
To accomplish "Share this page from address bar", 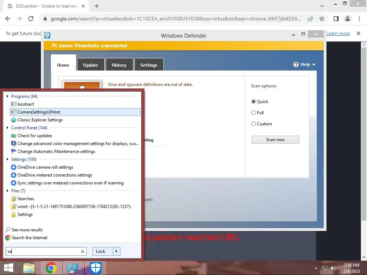I will pos(310,19).
